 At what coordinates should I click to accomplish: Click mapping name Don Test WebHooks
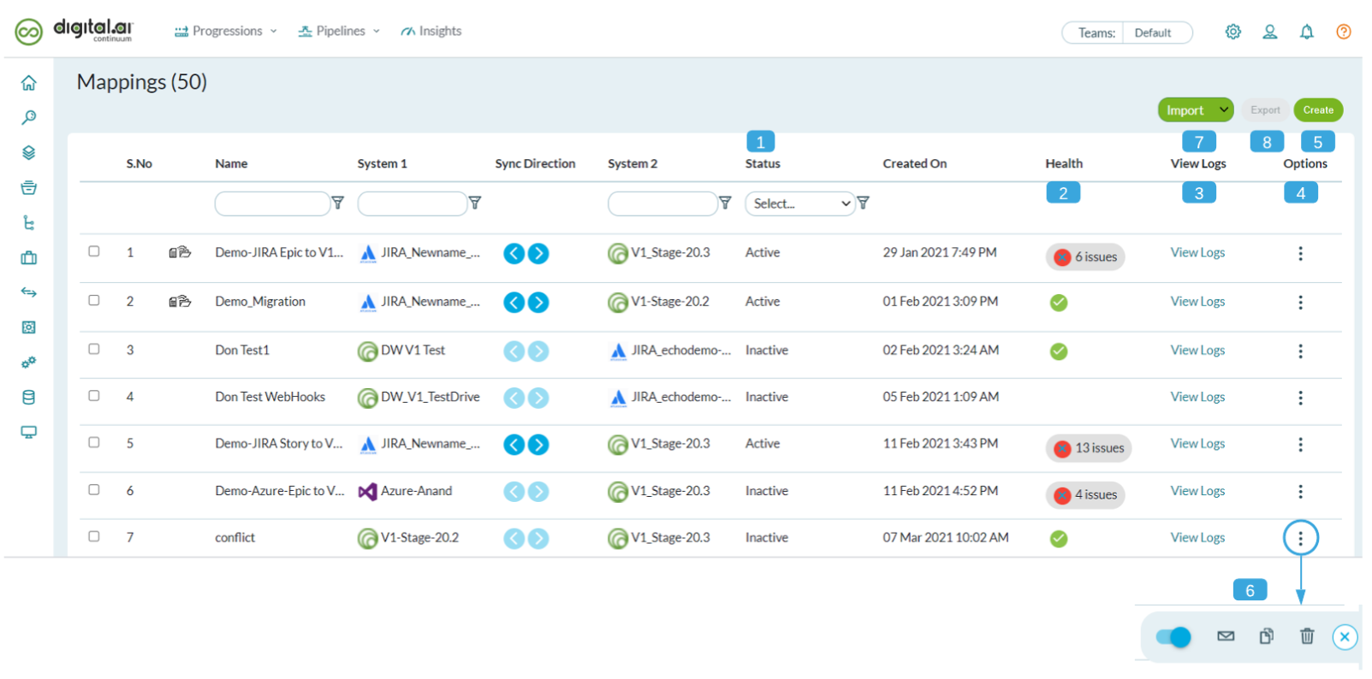tap(270, 397)
